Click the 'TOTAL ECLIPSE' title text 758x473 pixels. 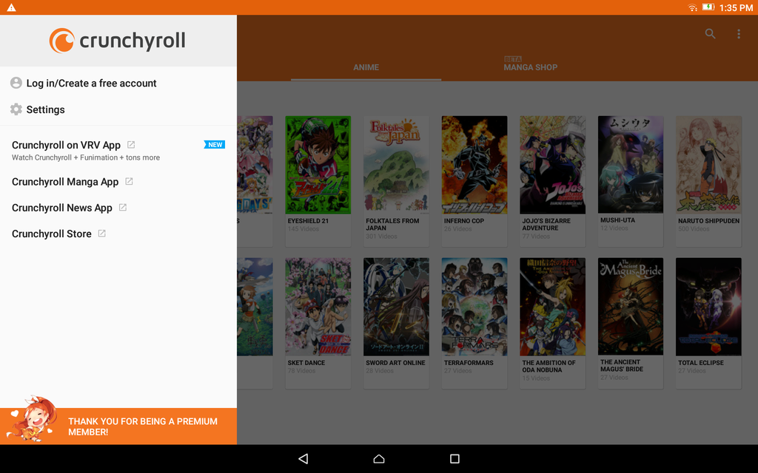pos(701,363)
